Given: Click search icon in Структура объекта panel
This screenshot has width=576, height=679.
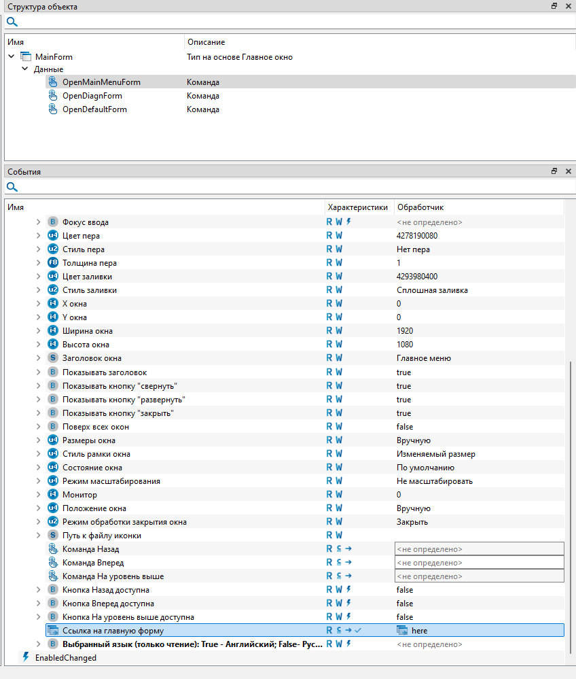Looking at the screenshot, I should (x=12, y=22).
